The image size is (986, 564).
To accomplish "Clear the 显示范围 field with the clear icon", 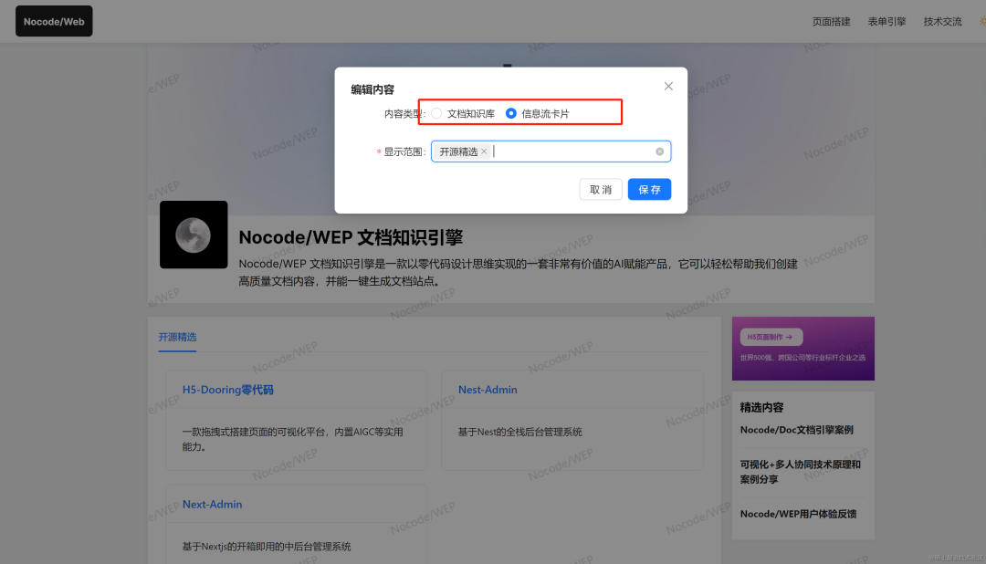I will (660, 151).
